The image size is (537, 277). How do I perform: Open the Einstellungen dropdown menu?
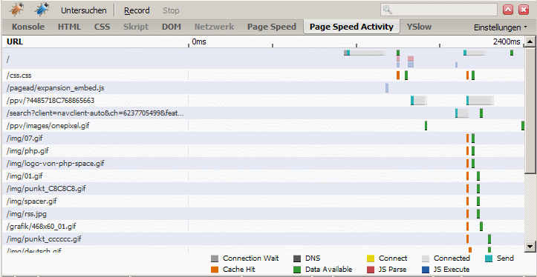coord(501,27)
